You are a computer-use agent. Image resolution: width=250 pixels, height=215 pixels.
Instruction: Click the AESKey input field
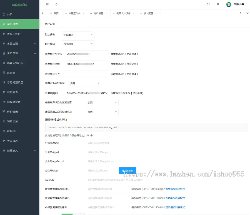pyautogui.click(x=116, y=180)
